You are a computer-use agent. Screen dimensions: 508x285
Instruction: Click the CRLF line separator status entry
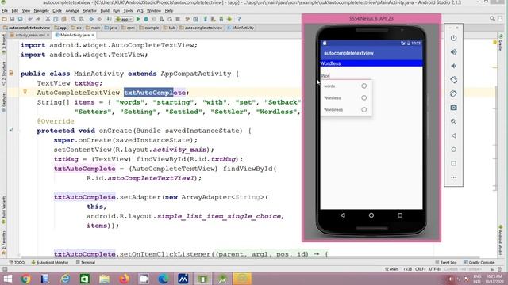[420, 269]
